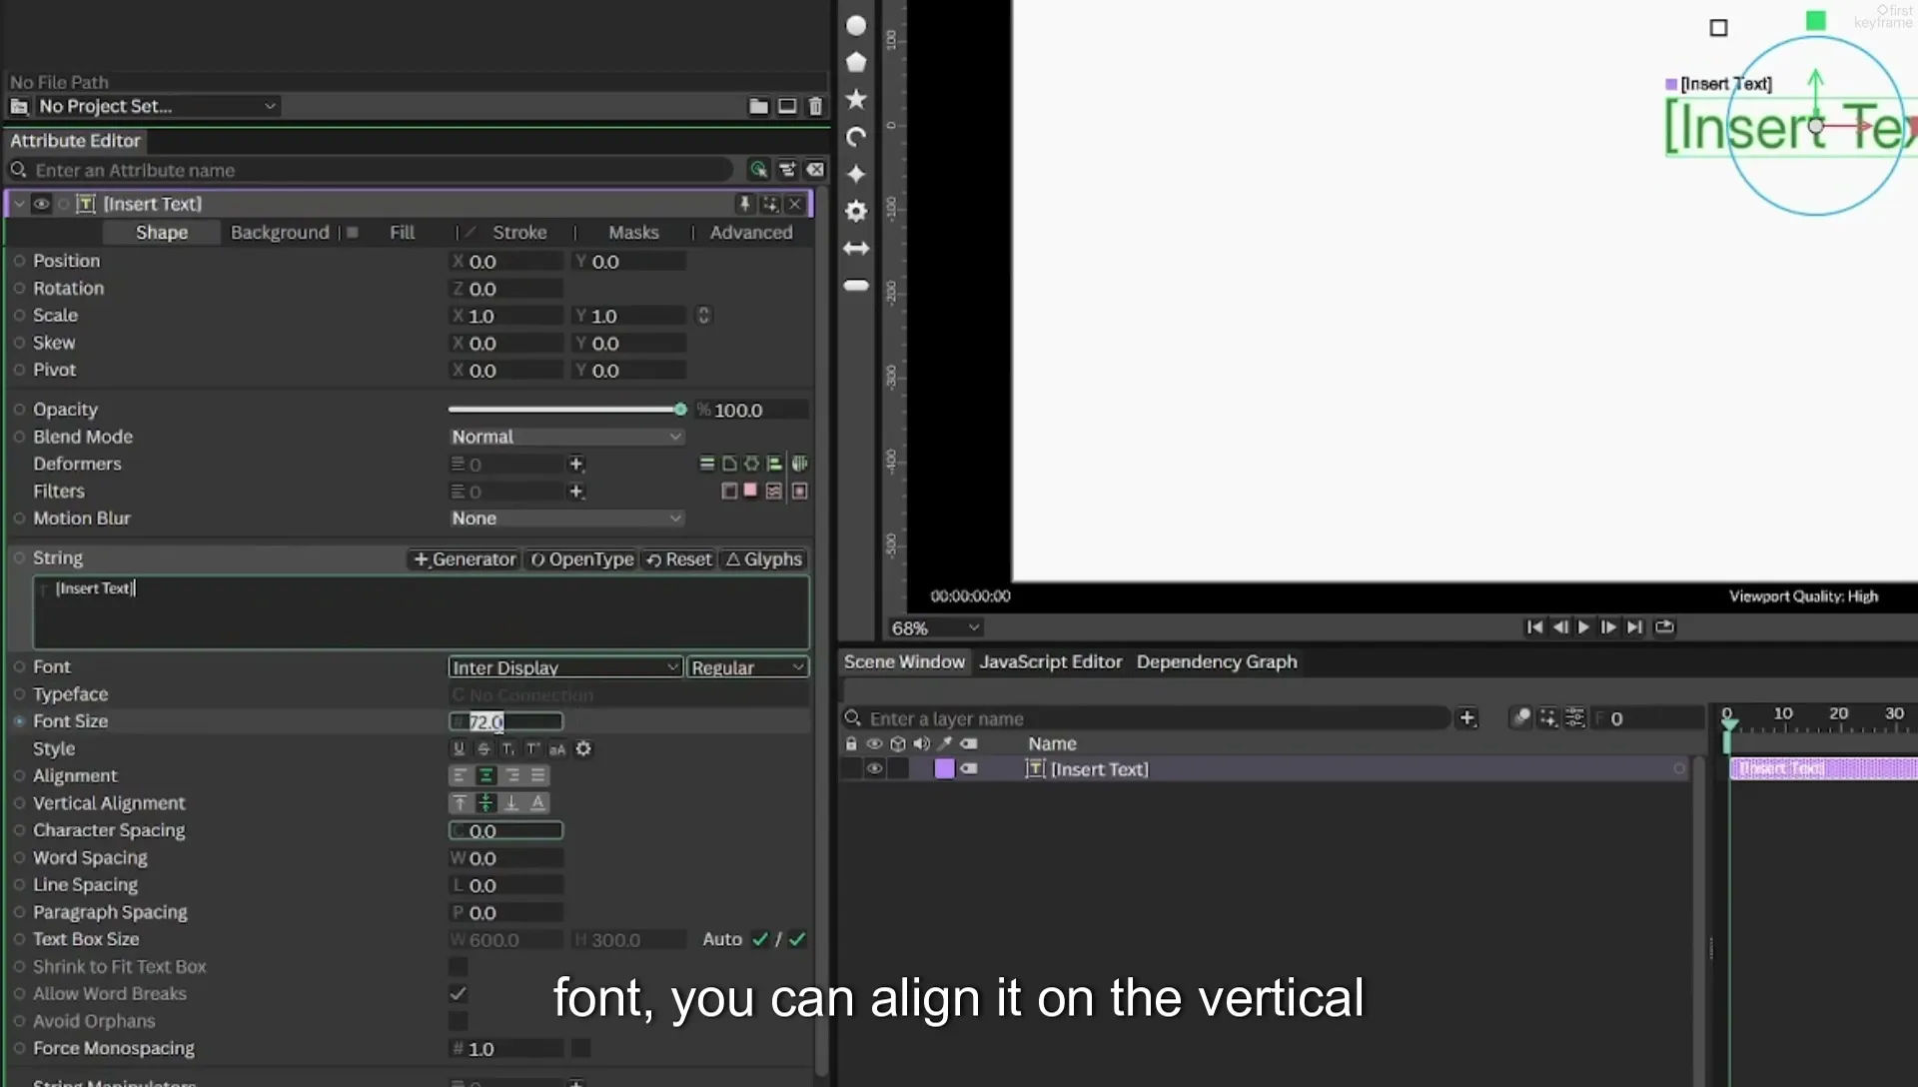Open the Blend Mode dropdown

pos(565,437)
